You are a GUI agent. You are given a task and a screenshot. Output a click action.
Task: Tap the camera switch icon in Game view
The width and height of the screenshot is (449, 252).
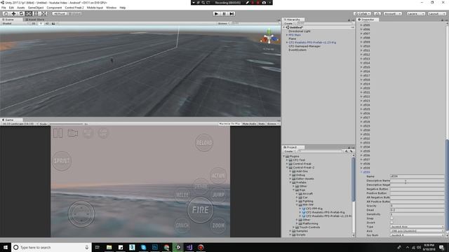pos(73,133)
